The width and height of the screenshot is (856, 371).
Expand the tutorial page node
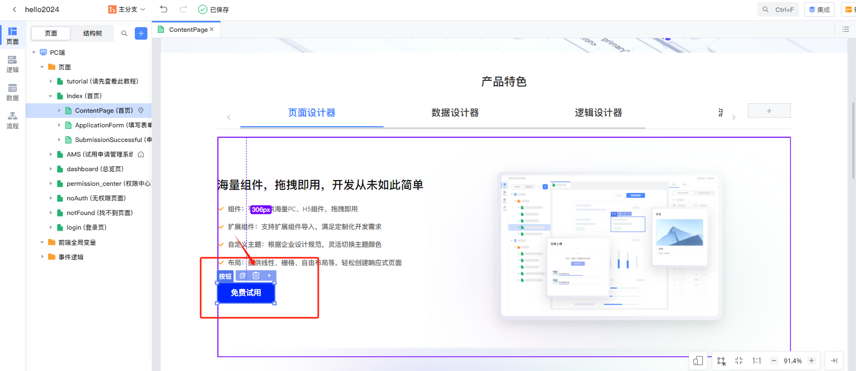coord(51,81)
